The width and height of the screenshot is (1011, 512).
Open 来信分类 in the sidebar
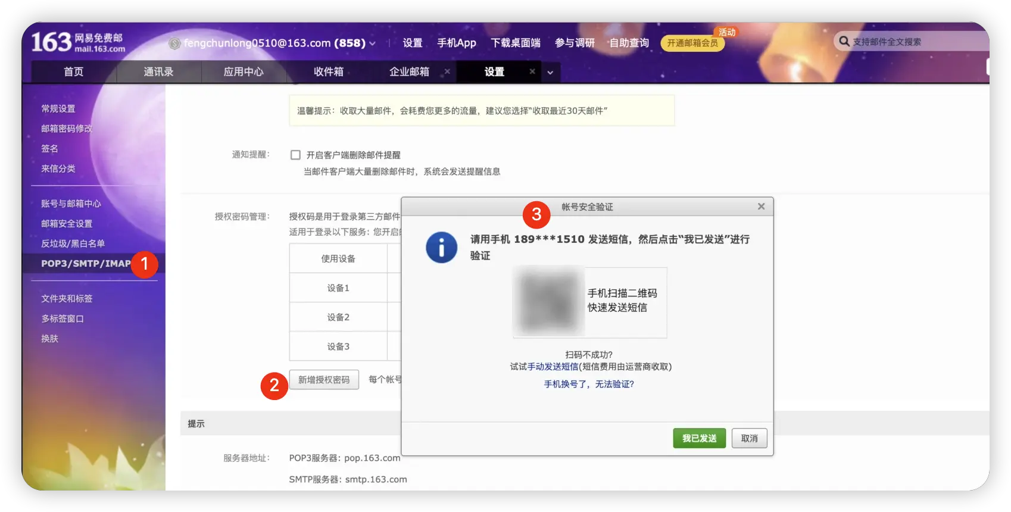click(58, 168)
